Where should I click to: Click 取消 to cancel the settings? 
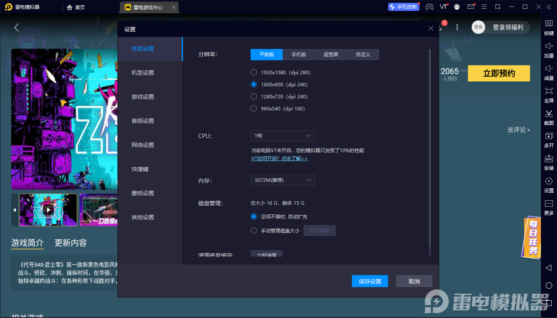414,281
